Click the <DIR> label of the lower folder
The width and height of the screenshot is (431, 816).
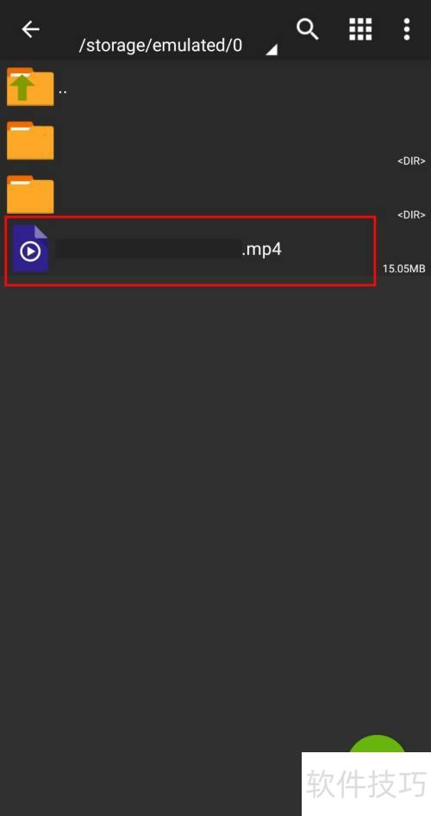tap(412, 215)
